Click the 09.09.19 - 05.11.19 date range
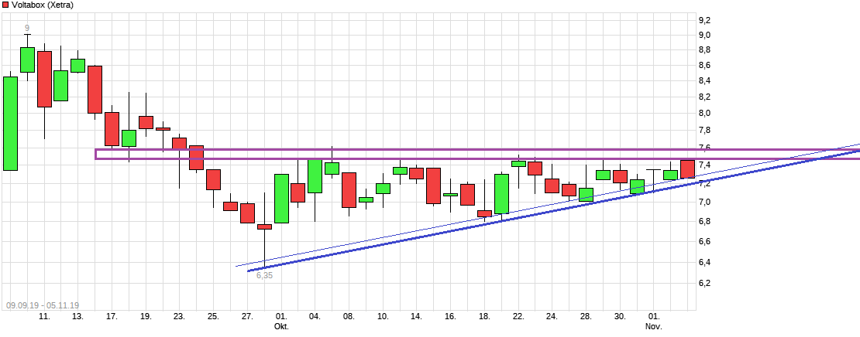The image size is (860, 337). pyautogui.click(x=43, y=305)
